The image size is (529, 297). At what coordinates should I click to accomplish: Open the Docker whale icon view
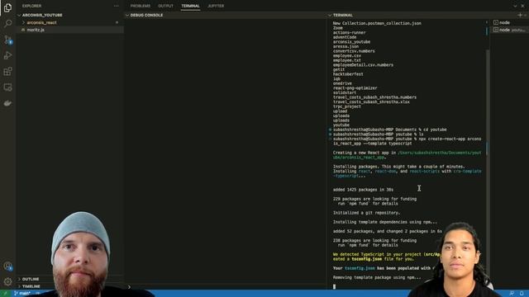click(x=7, y=103)
